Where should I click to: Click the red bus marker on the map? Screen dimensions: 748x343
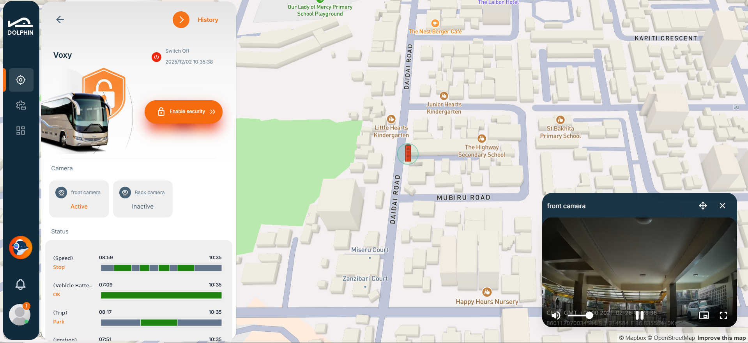[x=408, y=153]
